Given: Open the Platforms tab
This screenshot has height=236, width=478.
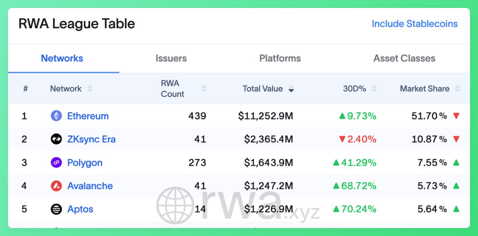Looking at the screenshot, I should [280, 58].
